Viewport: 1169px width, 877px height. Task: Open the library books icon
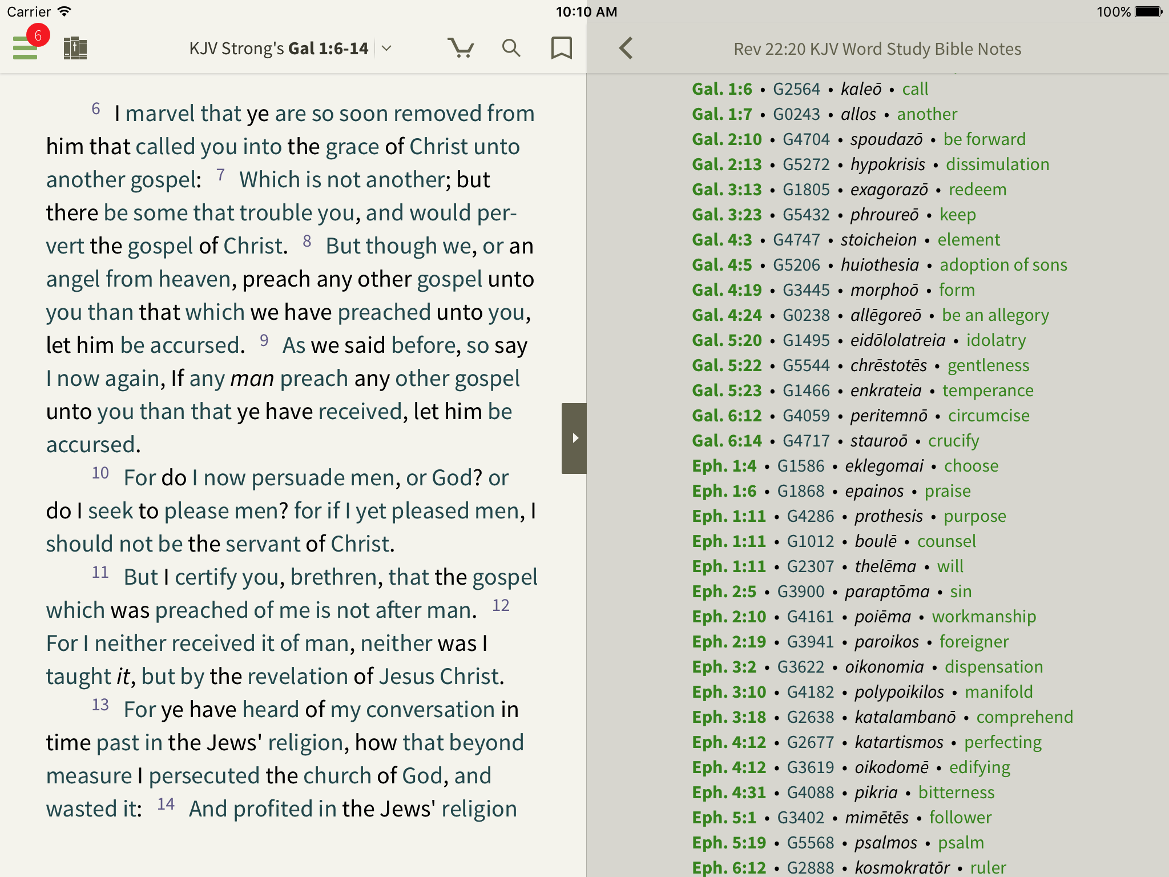[x=75, y=48]
